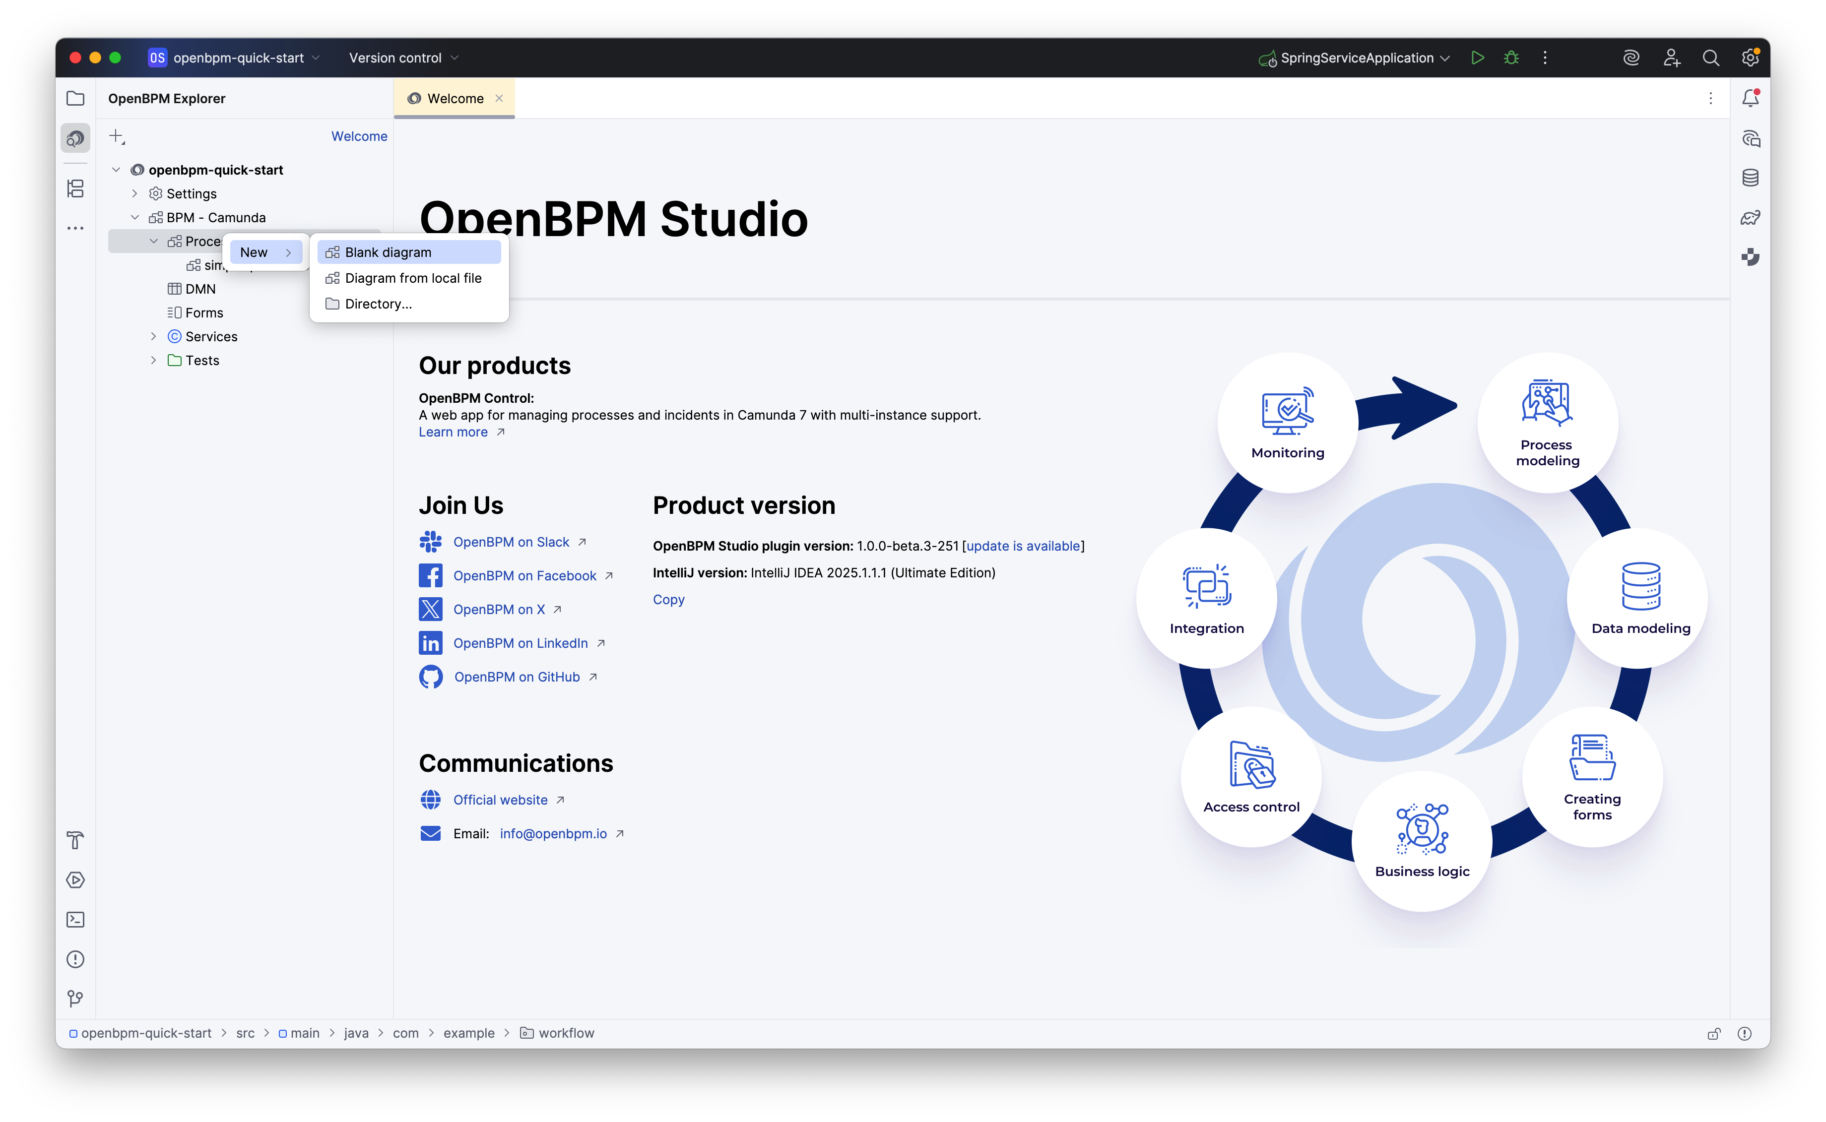This screenshot has width=1826, height=1122.
Task: Expand the Tests tree node
Action: (x=154, y=361)
